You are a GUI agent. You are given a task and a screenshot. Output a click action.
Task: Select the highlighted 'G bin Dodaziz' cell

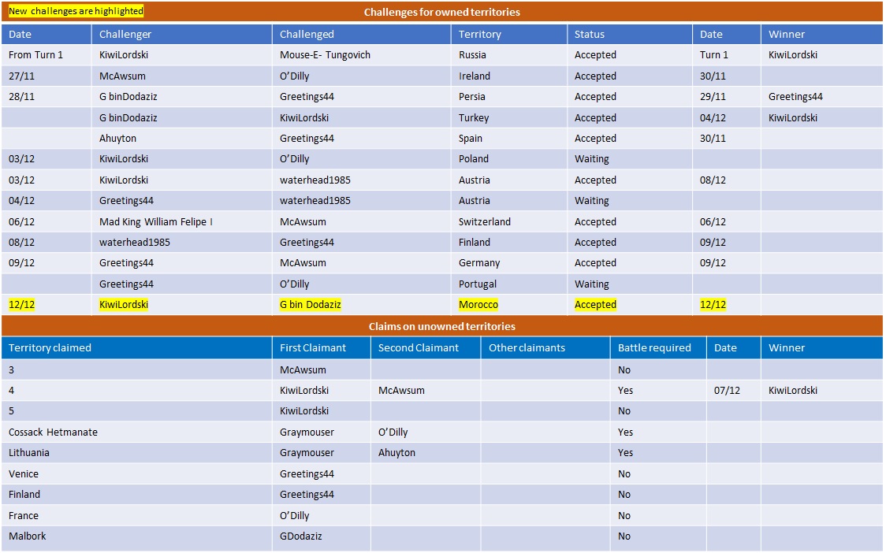point(311,305)
